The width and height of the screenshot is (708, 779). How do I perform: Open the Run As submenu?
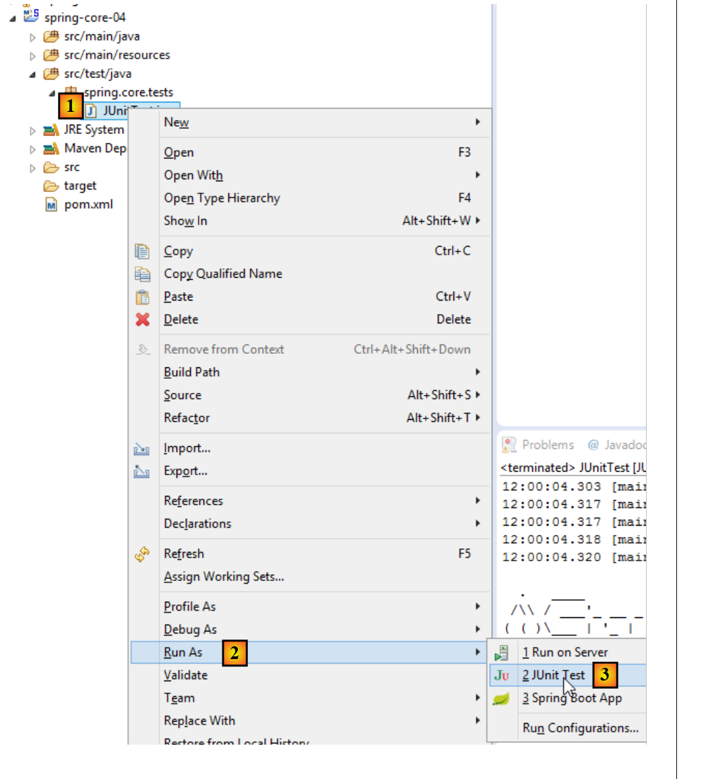183,652
